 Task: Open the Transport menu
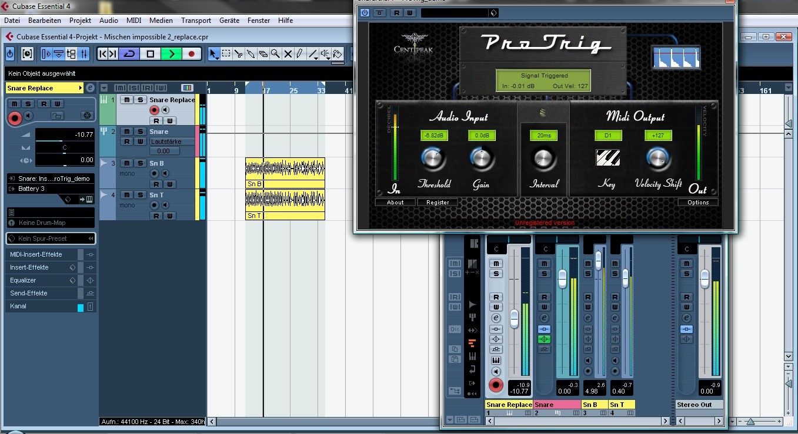point(196,21)
